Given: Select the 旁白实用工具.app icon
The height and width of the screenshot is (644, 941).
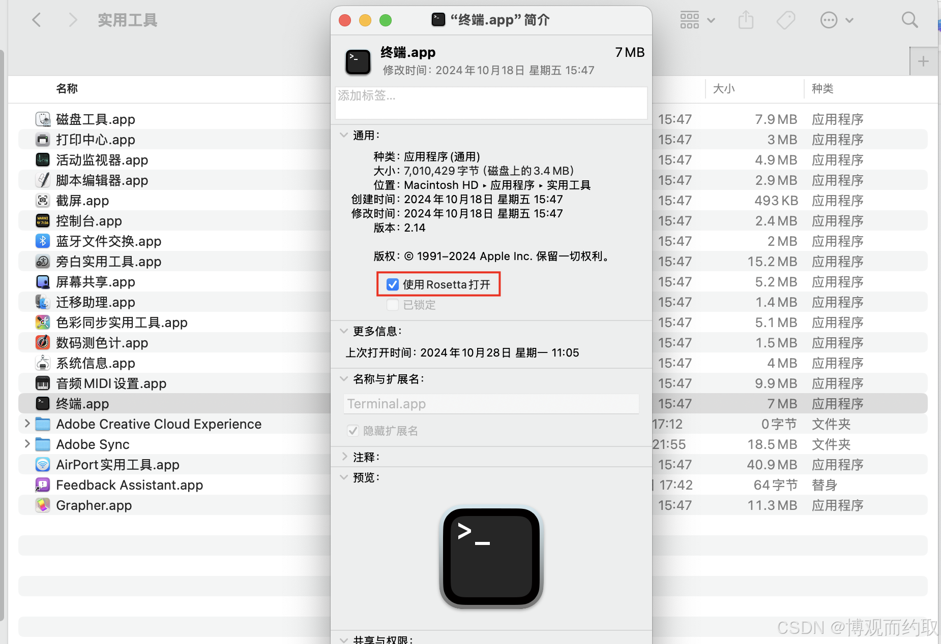Looking at the screenshot, I should 43,262.
